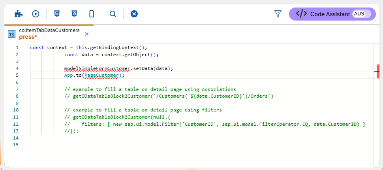Click the comment about using Associations
Screen dimensions: 383x170
(150, 89)
